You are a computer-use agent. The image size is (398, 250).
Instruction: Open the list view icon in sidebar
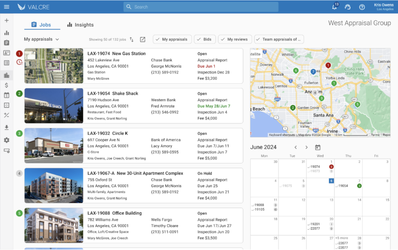[7, 63]
